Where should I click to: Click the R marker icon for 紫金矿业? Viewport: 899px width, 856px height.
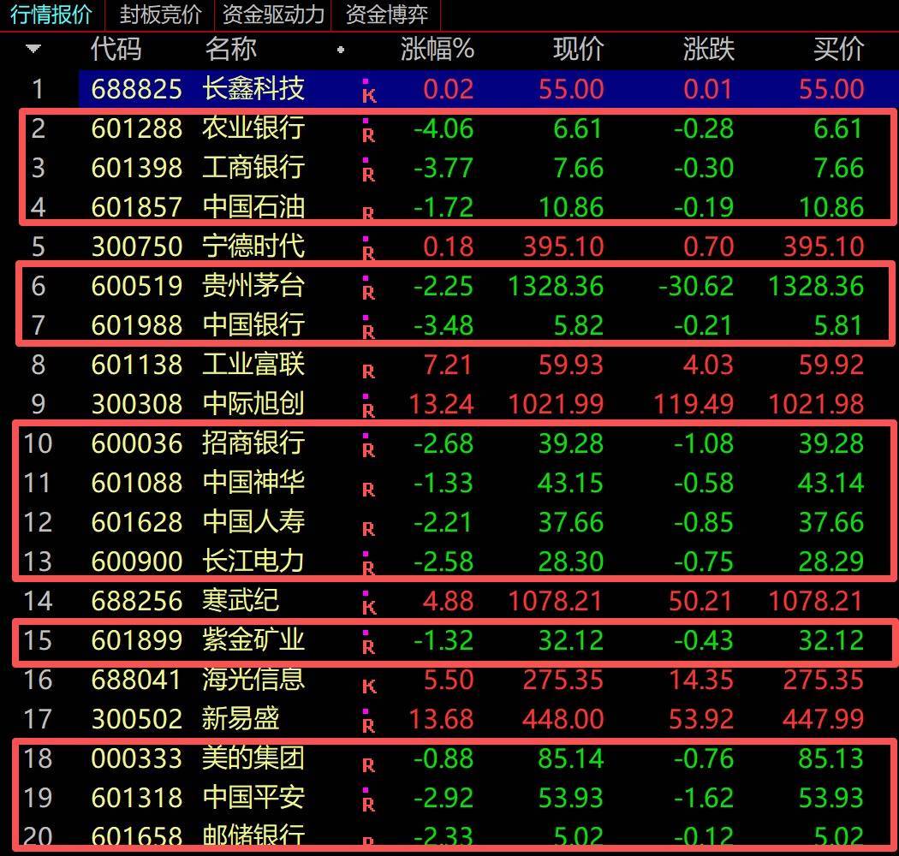[x=368, y=643]
